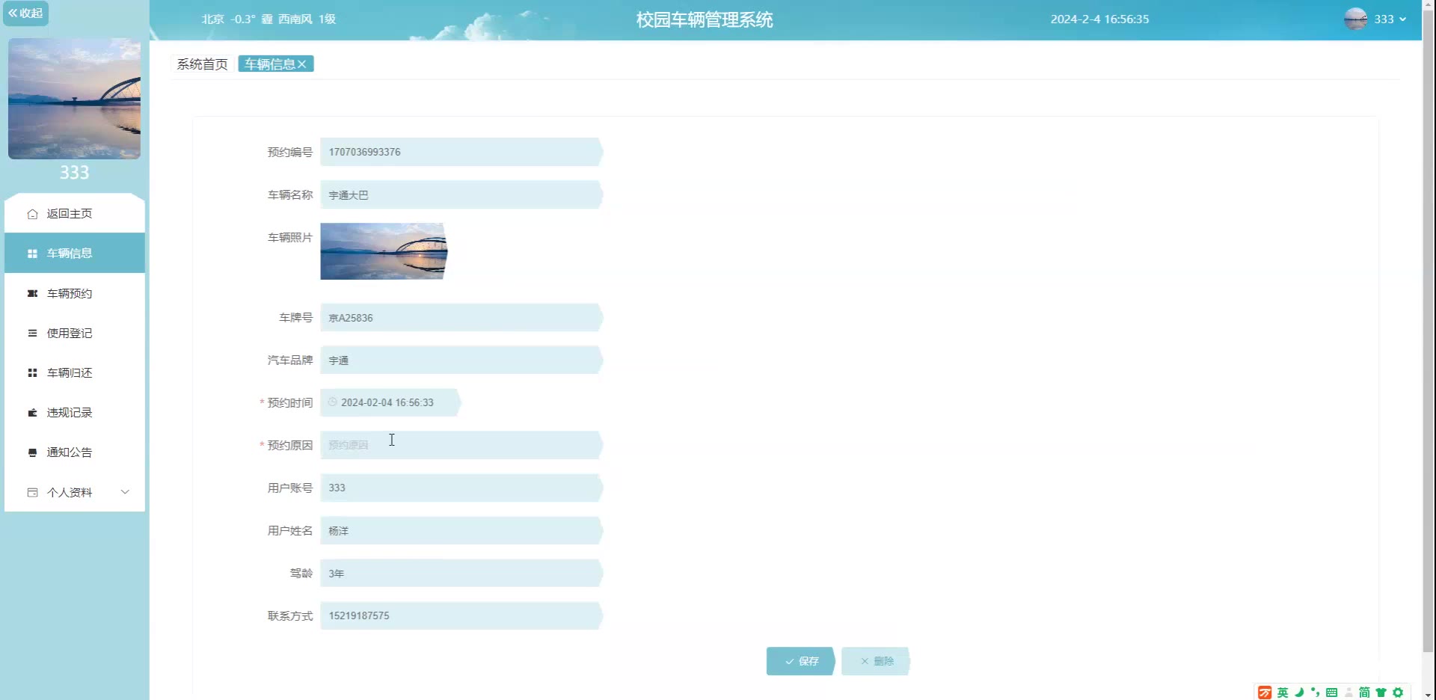The height and width of the screenshot is (700, 1436).
Task: Toggle 英 input language mode
Action: point(1283,693)
